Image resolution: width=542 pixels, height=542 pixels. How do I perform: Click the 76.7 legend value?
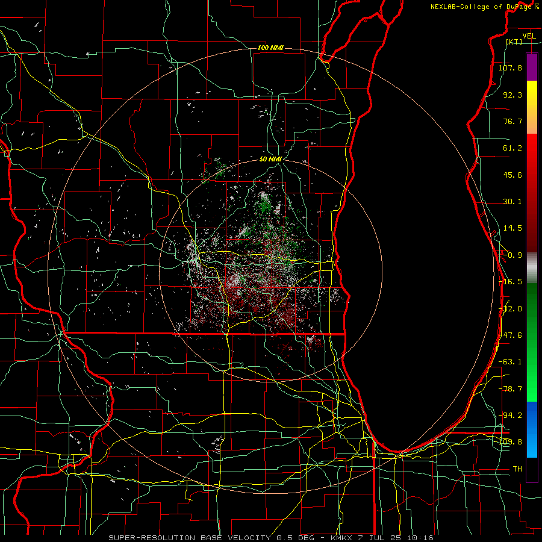click(512, 121)
